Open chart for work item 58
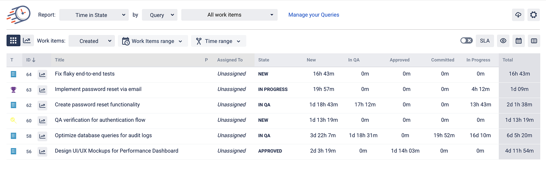Image resolution: width=546 pixels, height=173 pixels. [x=42, y=136]
